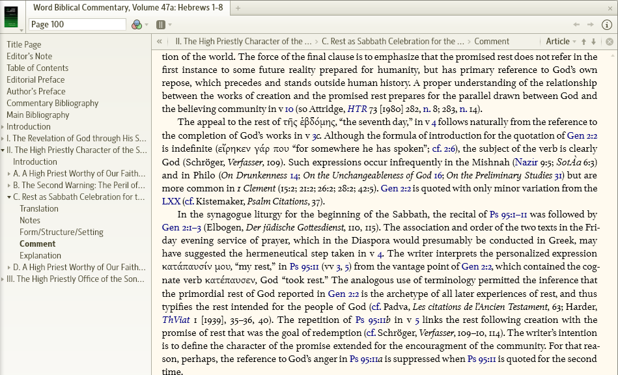Toggle the parallel columns view icon
Image resolution: width=618 pixels, height=375 pixels.
160,25
